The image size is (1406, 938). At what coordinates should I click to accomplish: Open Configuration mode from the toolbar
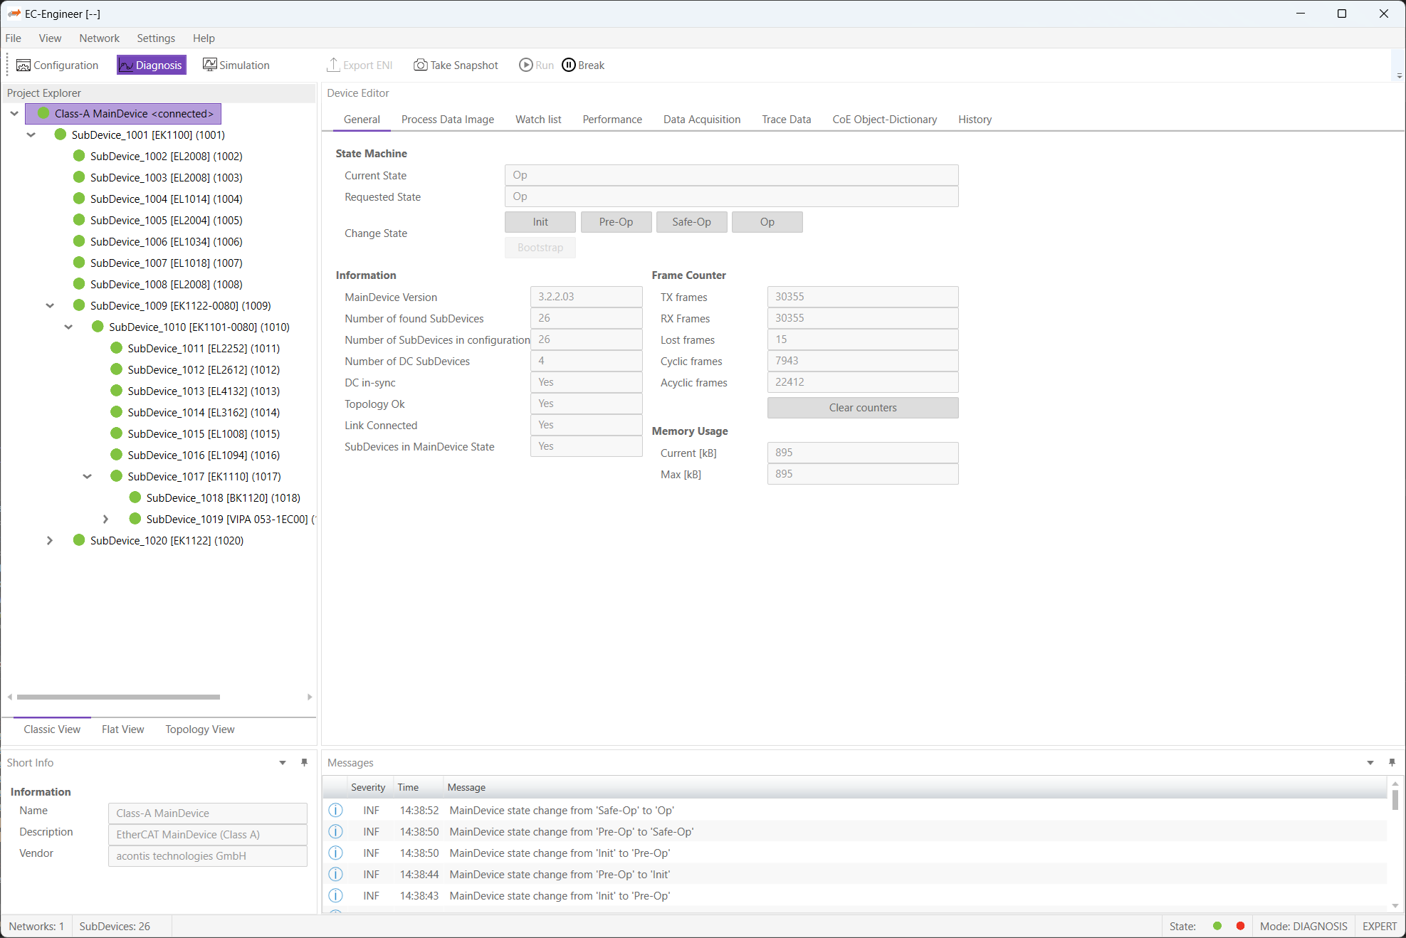pos(58,65)
